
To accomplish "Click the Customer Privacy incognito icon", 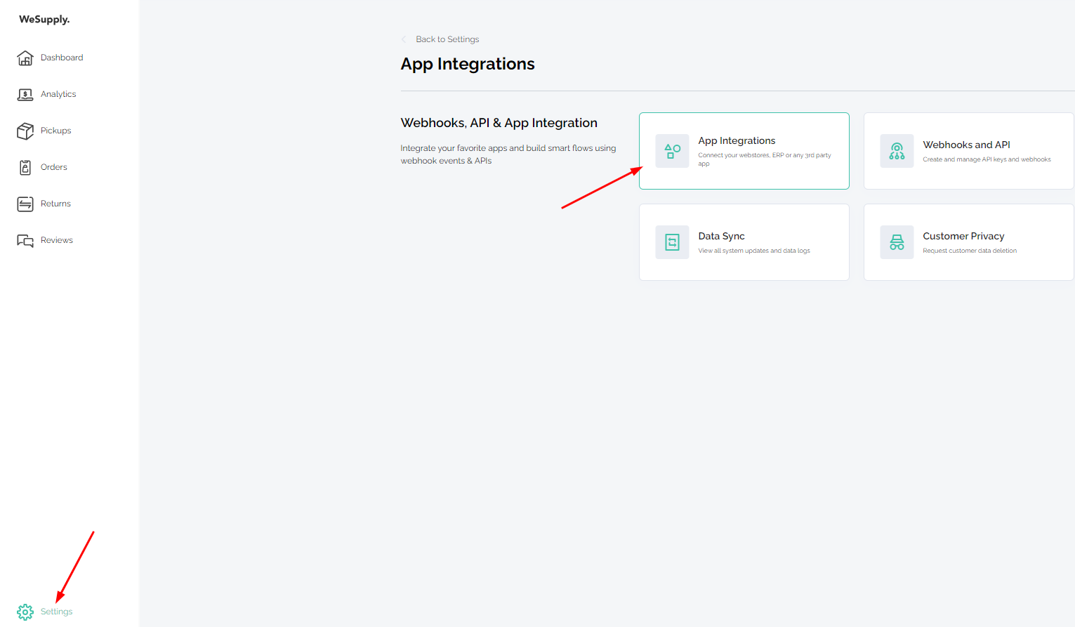I will point(897,242).
